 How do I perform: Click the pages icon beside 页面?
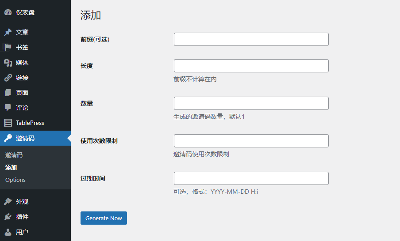(8, 93)
